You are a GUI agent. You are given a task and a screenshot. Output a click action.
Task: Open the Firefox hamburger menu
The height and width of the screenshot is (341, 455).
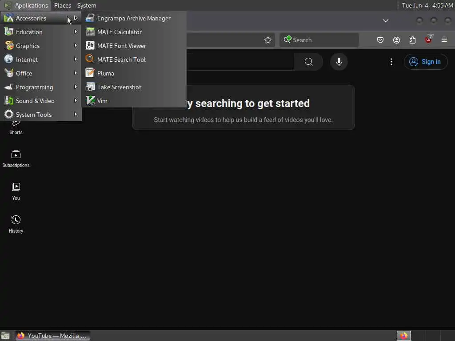coord(444,40)
